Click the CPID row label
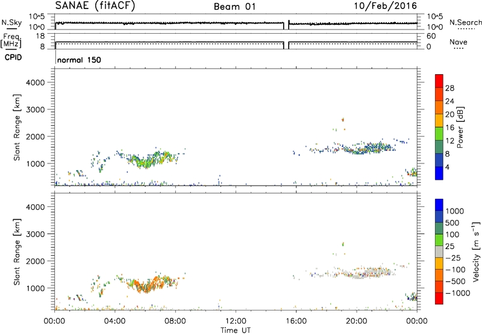This screenshot has height=334, width=482. 13,57
